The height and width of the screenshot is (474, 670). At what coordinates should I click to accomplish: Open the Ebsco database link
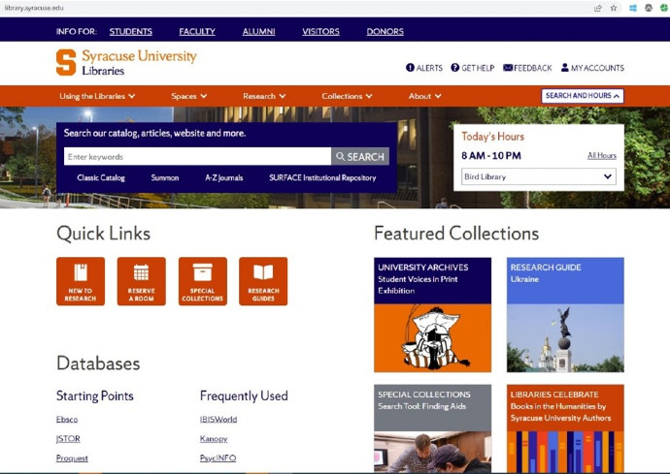coord(67,420)
